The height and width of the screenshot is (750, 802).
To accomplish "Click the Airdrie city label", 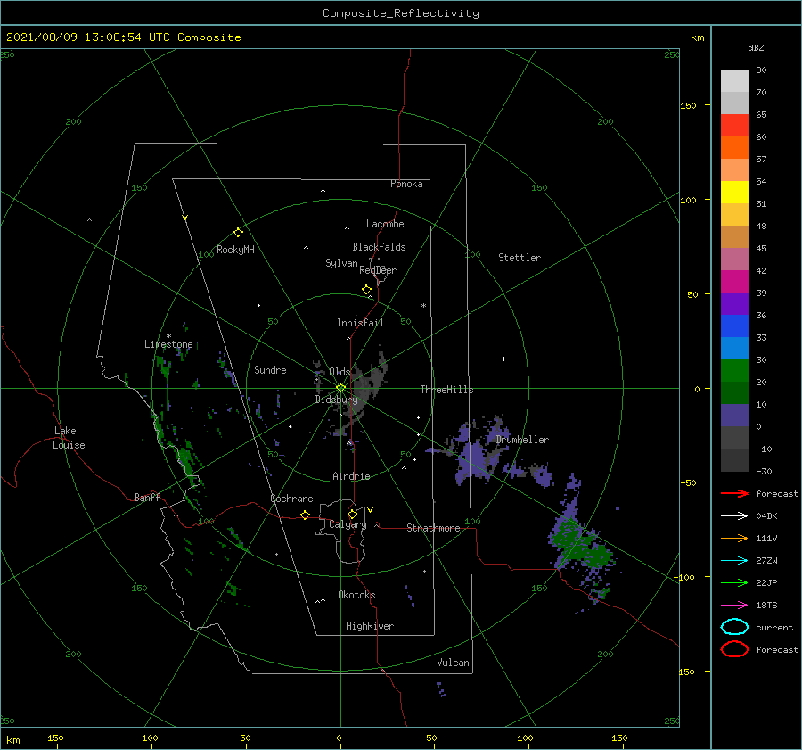I will pyautogui.click(x=351, y=476).
